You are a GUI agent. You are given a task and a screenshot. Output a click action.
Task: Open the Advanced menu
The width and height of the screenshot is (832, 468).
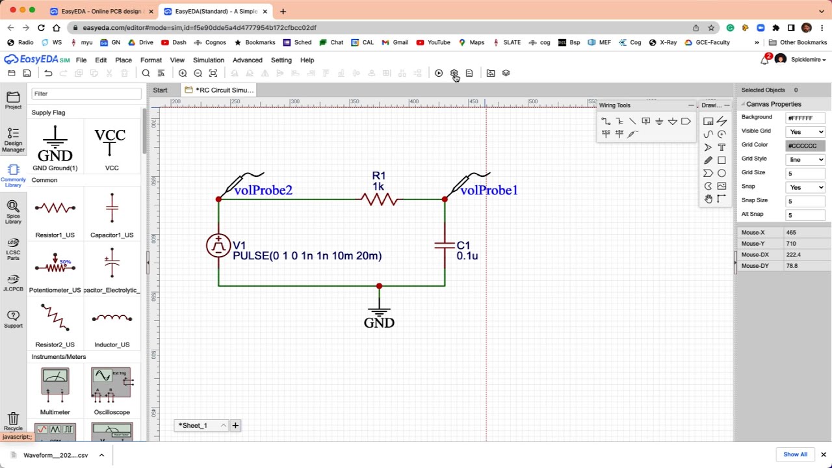(x=248, y=60)
